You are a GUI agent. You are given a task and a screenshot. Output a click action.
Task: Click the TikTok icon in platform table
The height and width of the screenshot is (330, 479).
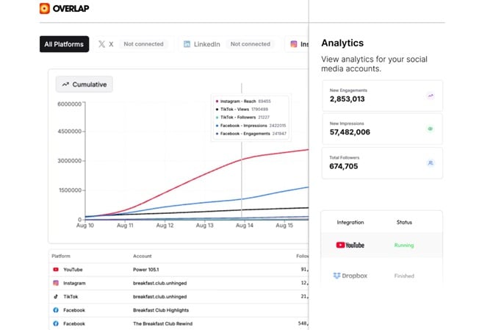click(56, 296)
